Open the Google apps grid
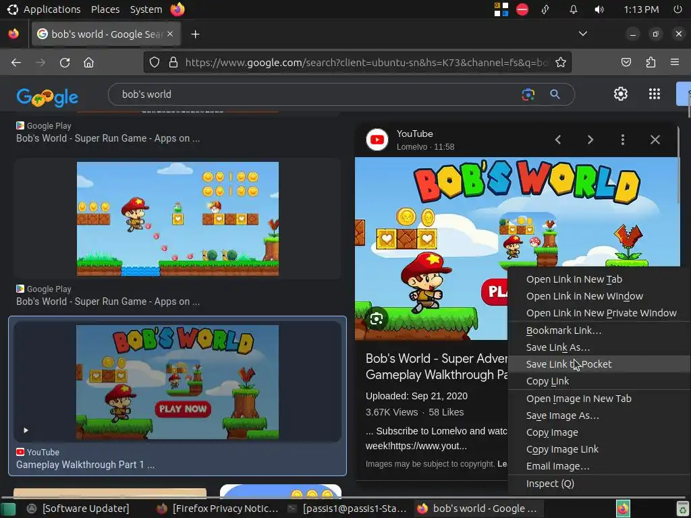Screen dimensions: 691x518 [655, 94]
